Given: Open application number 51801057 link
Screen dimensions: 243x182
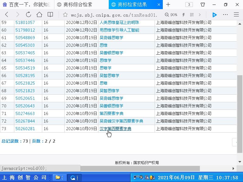Looking at the screenshot, I should [x=25, y=22].
